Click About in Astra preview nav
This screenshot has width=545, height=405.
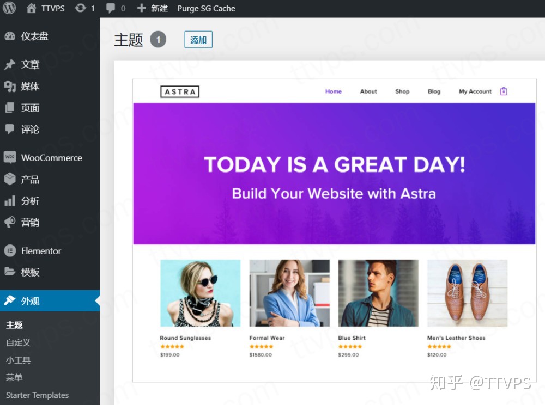tap(368, 91)
